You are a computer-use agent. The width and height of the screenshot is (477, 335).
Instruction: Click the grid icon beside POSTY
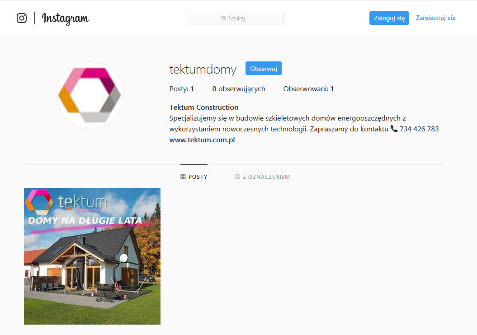(183, 177)
